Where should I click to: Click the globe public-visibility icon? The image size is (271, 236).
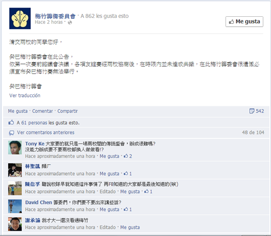[70, 22]
